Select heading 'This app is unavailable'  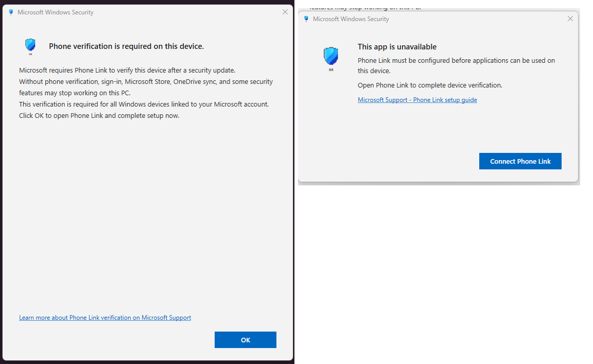pos(397,47)
